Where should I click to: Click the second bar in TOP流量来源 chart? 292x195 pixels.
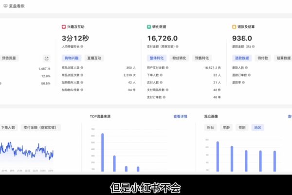click(x=114, y=163)
